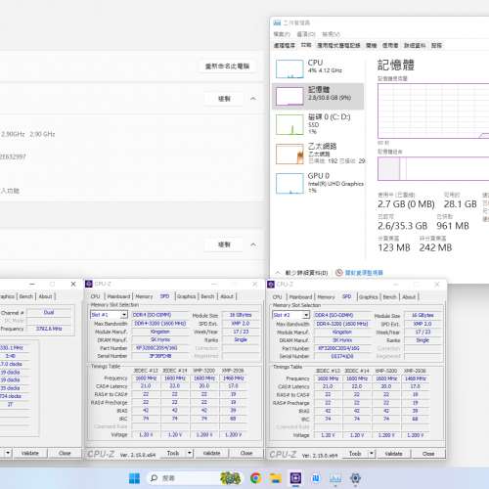Open Tools dropdown arrow in Slot #1 CPU-Z window
The height and width of the screenshot is (489, 489).
point(190,453)
